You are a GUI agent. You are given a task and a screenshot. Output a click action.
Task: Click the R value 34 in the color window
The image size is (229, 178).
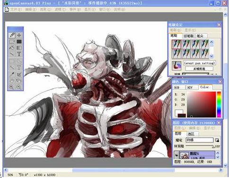pos(183,94)
